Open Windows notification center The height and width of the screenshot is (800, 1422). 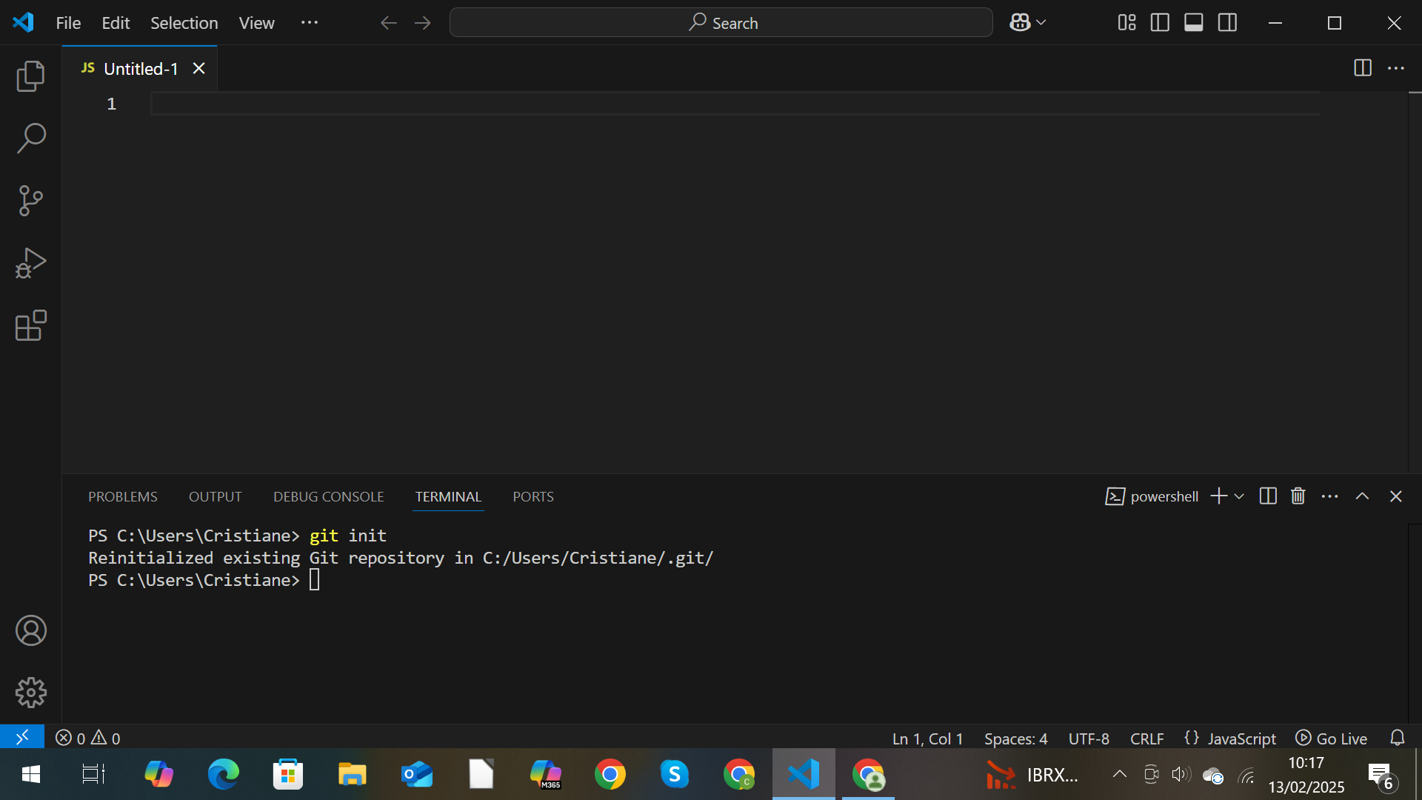1381,776
